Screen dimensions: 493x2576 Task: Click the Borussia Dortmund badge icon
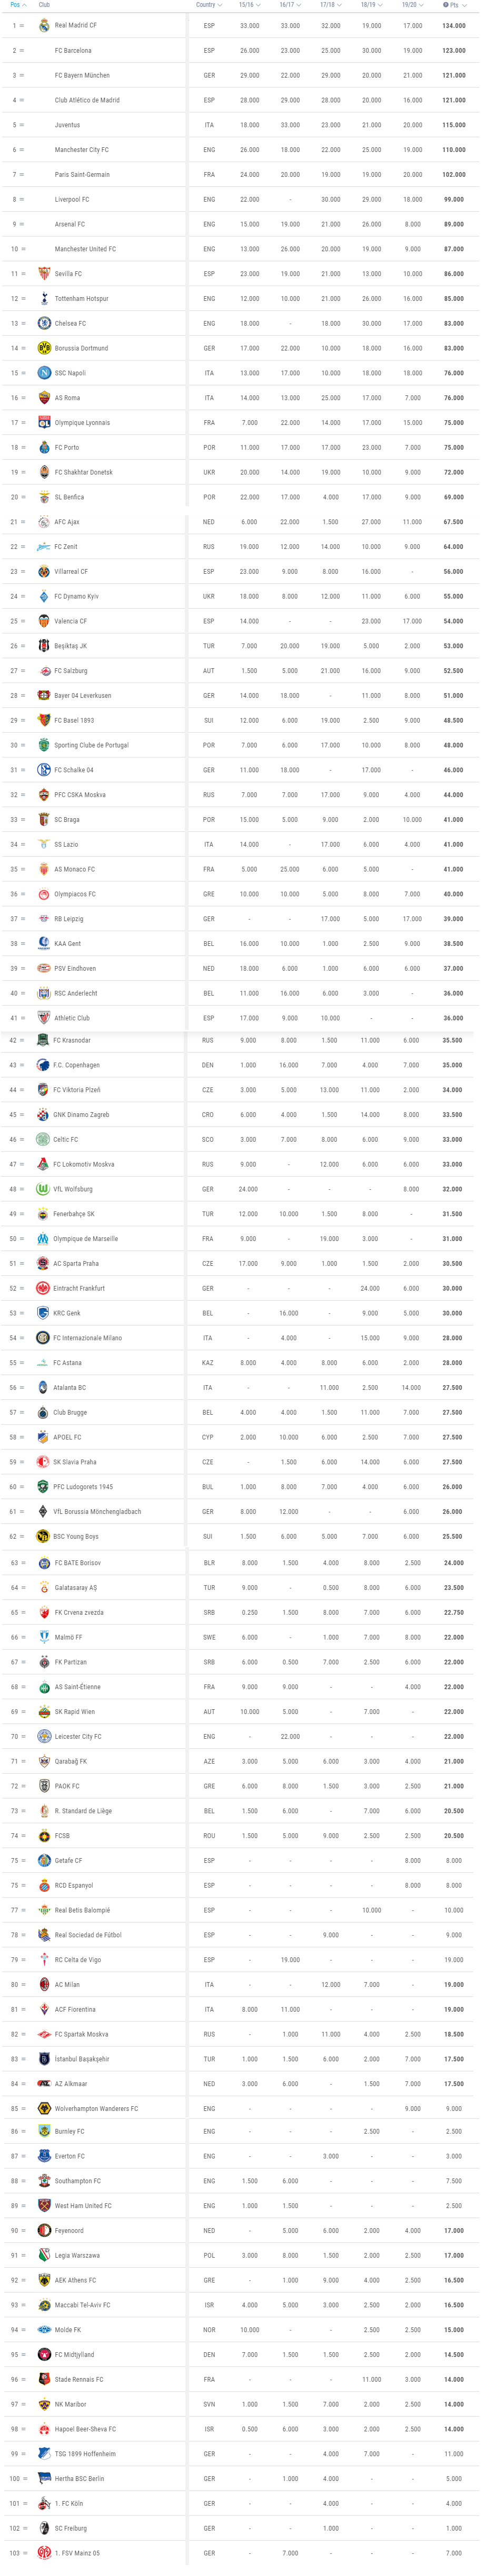(44, 348)
